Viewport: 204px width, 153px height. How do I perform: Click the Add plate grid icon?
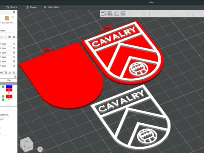tap(110, 14)
